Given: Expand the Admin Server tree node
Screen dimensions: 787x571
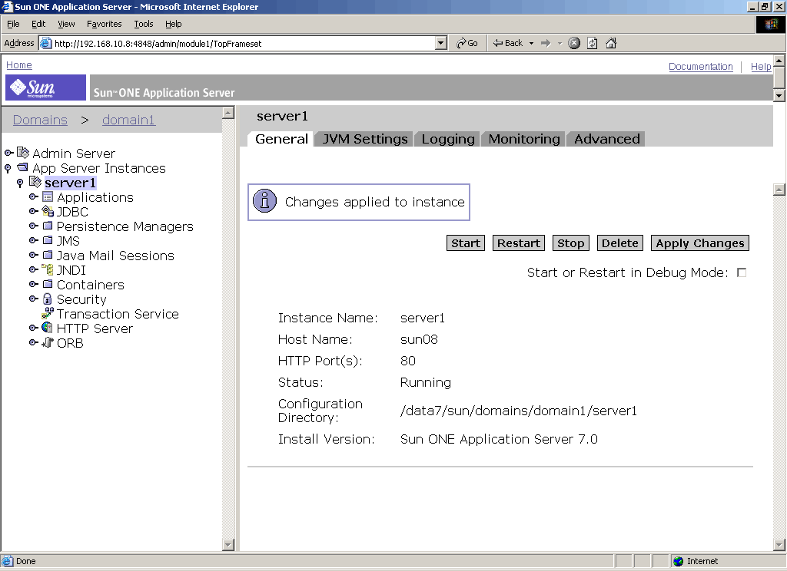Looking at the screenshot, I should 9,153.
